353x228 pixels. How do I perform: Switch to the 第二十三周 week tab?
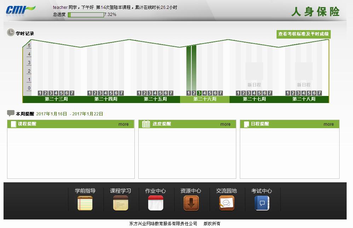tap(56, 99)
